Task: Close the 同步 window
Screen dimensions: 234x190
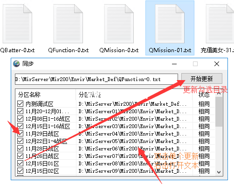Action: pyautogui.click(x=217, y=64)
